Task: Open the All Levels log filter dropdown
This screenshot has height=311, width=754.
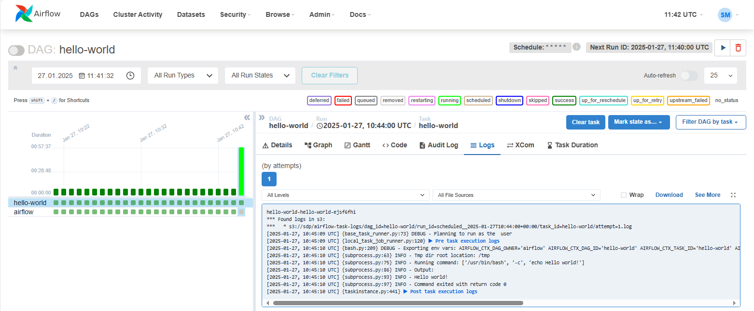Action: pos(345,195)
